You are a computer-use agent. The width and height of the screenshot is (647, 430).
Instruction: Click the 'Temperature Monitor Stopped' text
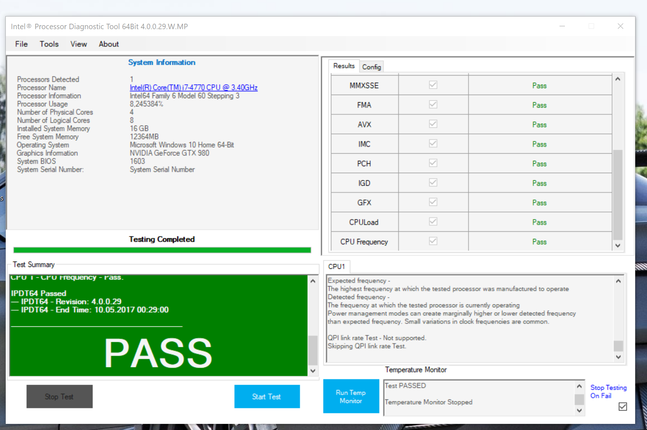point(428,402)
